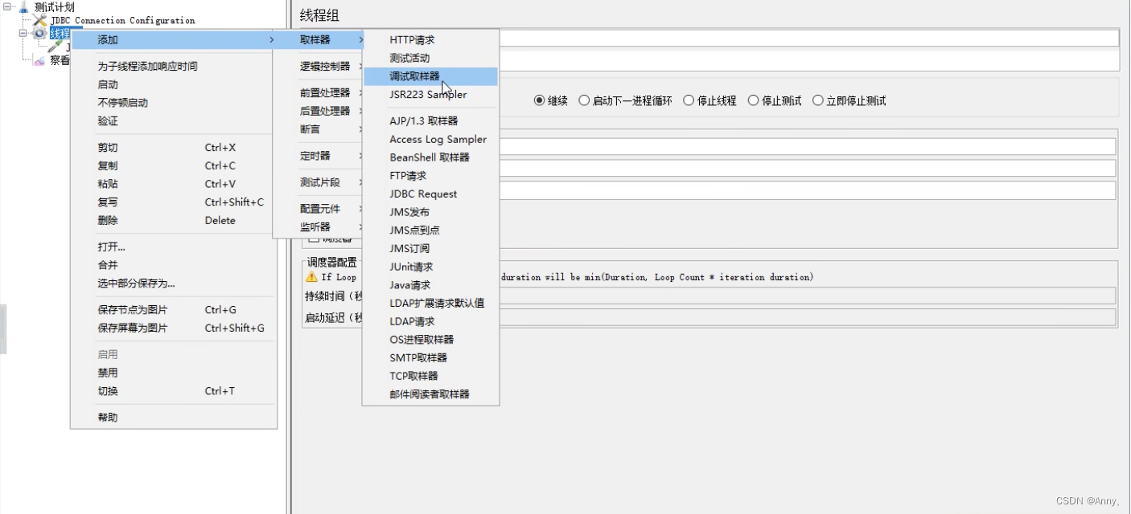Viewport: 1131px width, 514px height.
Task: Click 剪切 in context menu
Action: pos(174,148)
